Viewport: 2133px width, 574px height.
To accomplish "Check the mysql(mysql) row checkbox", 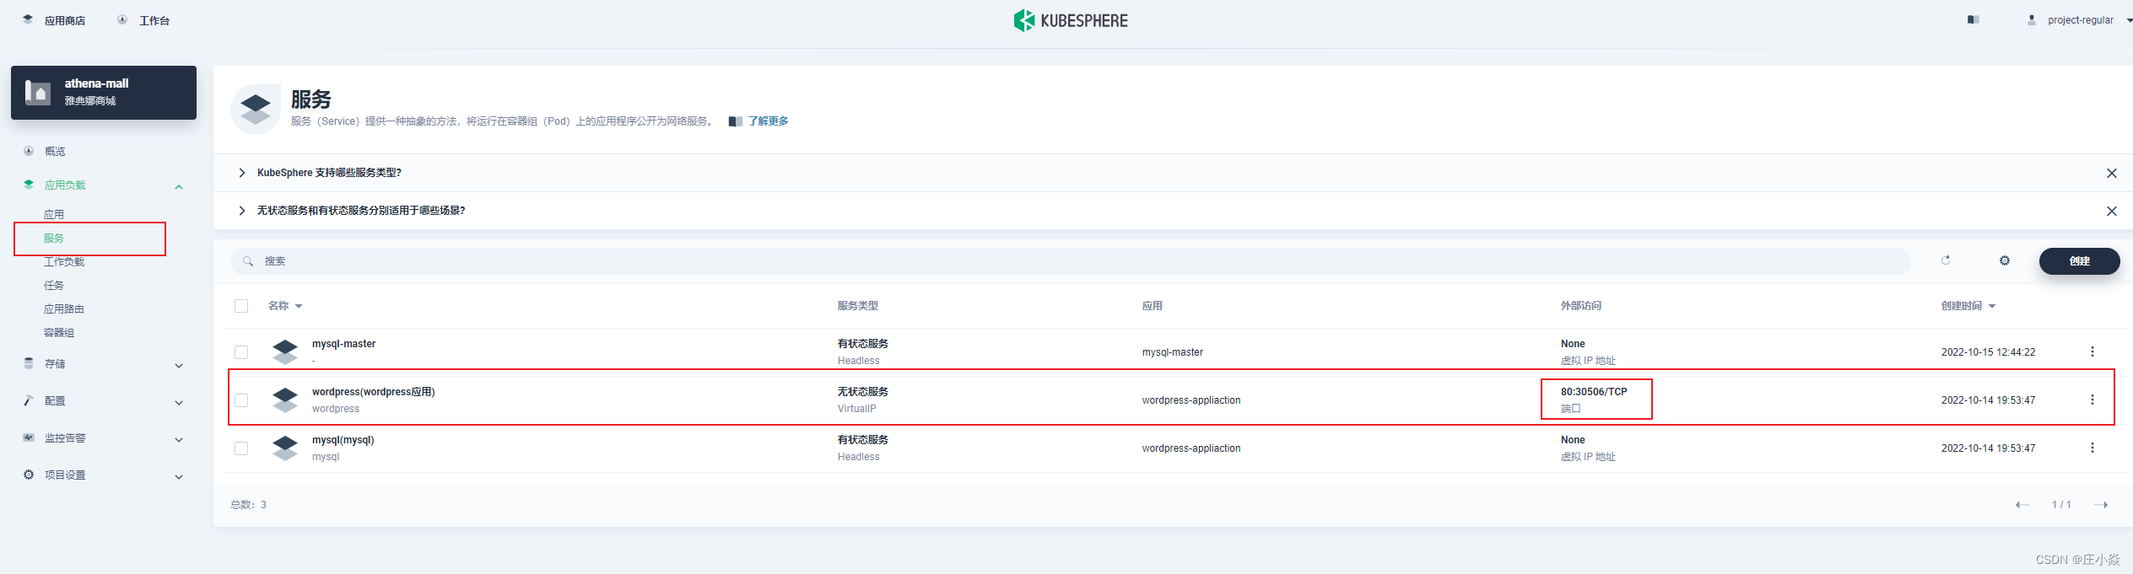I will pyautogui.click(x=241, y=448).
